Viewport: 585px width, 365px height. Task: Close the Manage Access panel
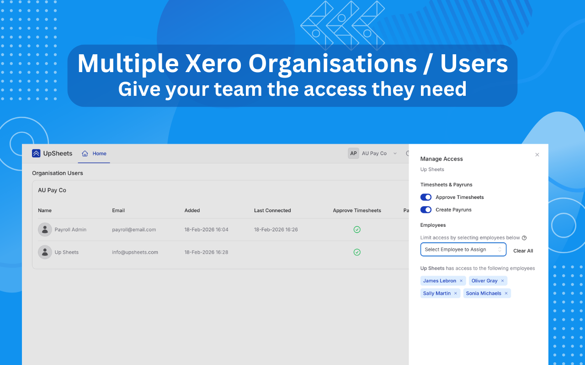537,155
